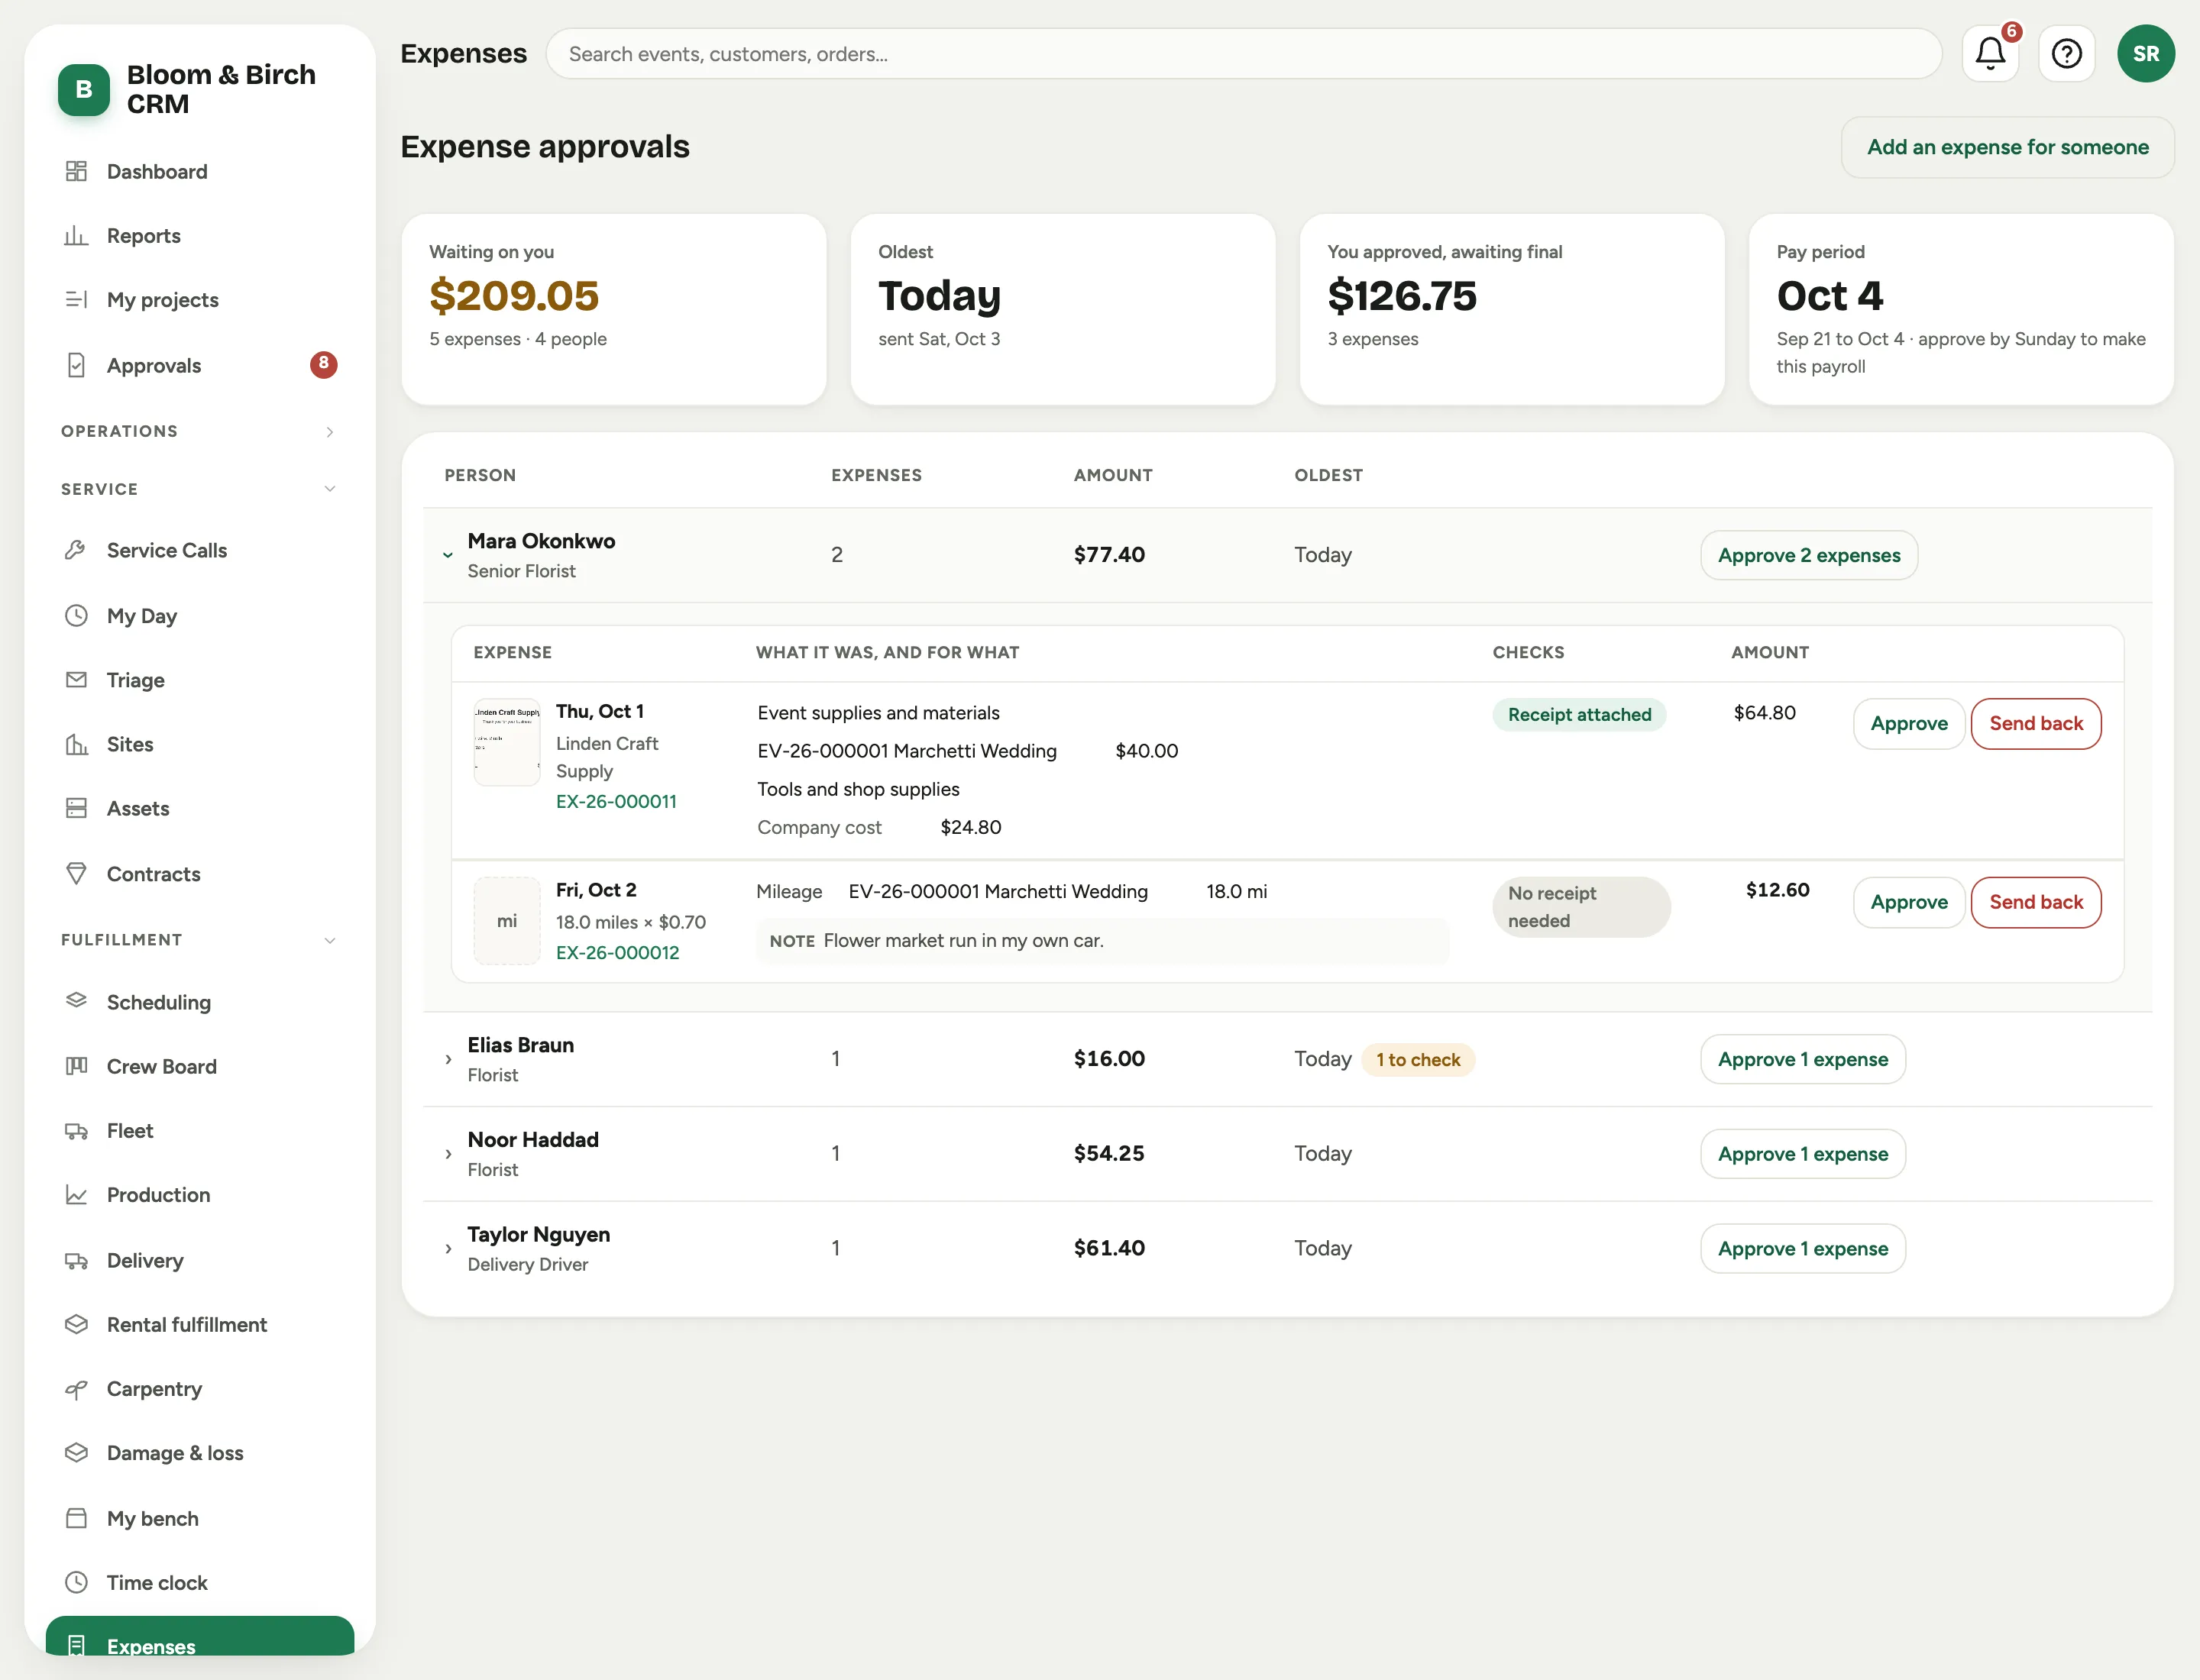Click the Dashboard icon in sidebar
Image resolution: width=2200 pixels, height=1680 pixels.
(76, 171)
